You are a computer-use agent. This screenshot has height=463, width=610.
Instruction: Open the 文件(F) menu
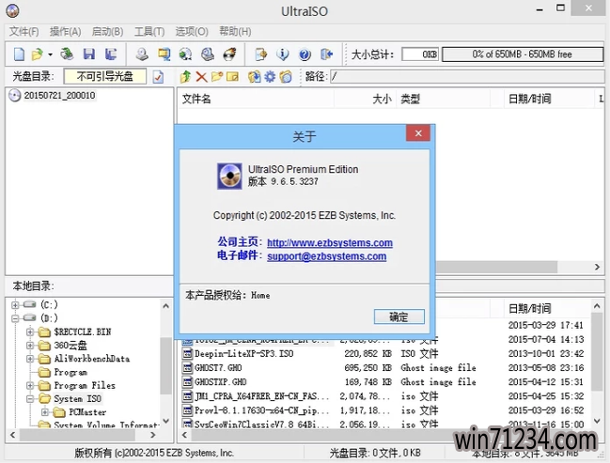[23, 31]
